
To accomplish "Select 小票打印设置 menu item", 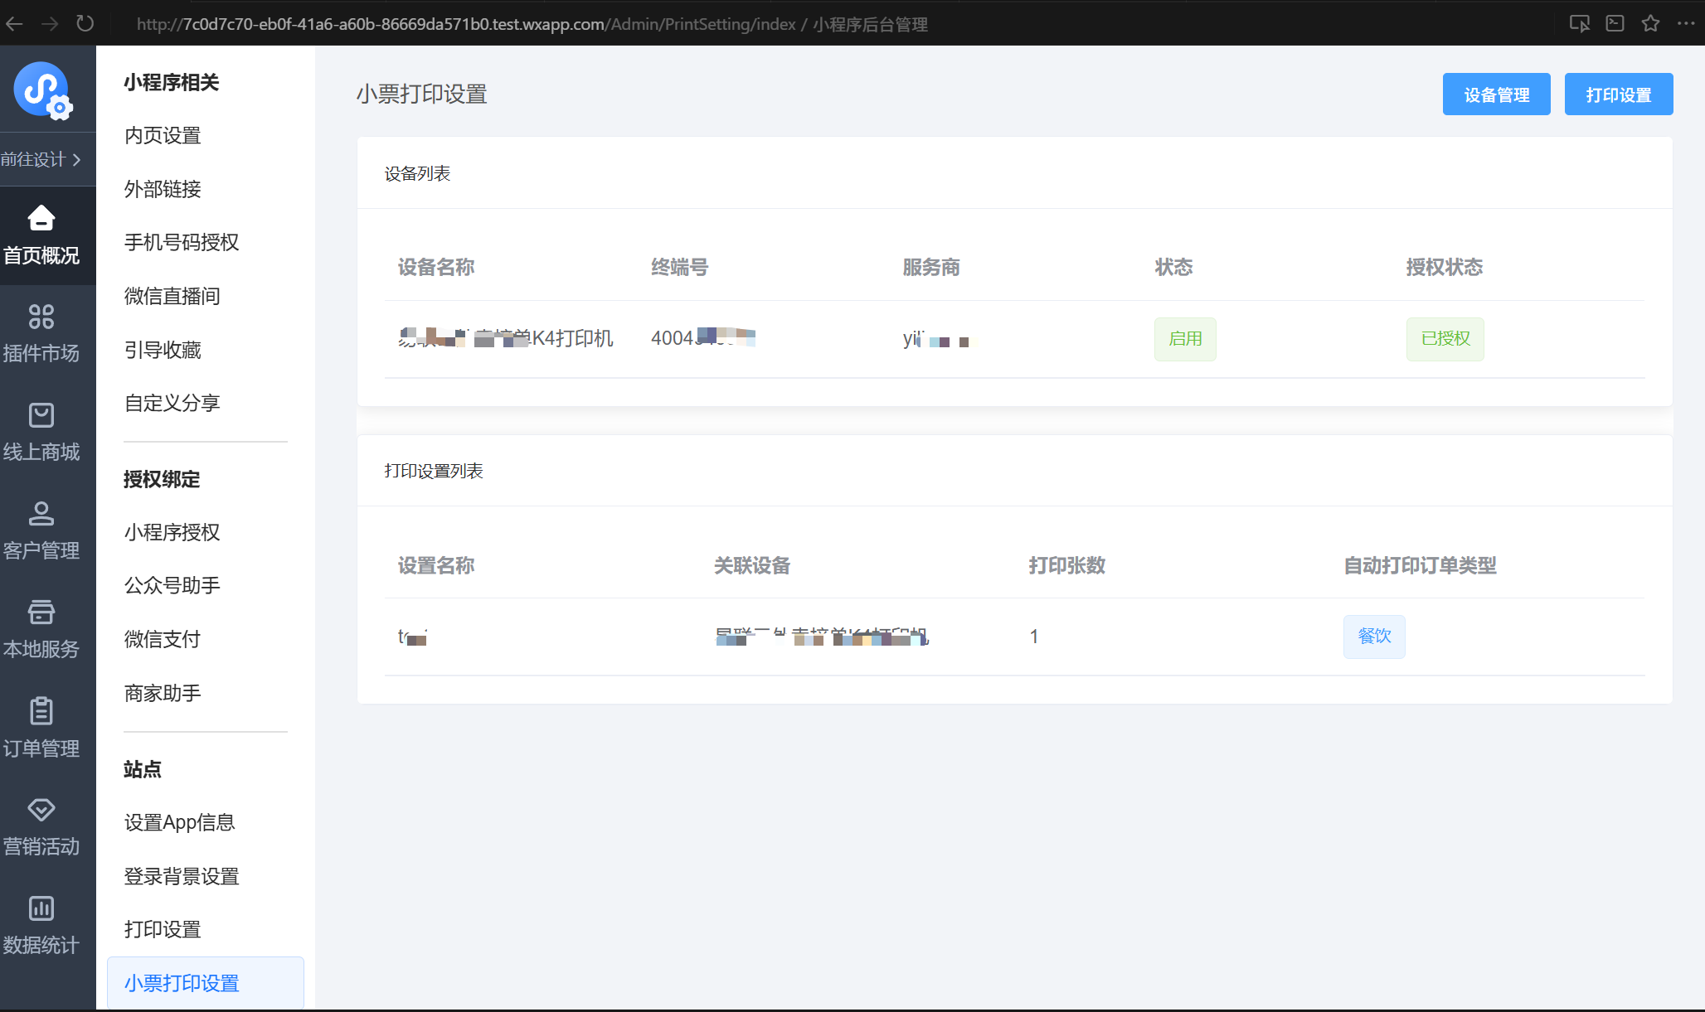I will (x=182, y=983).
